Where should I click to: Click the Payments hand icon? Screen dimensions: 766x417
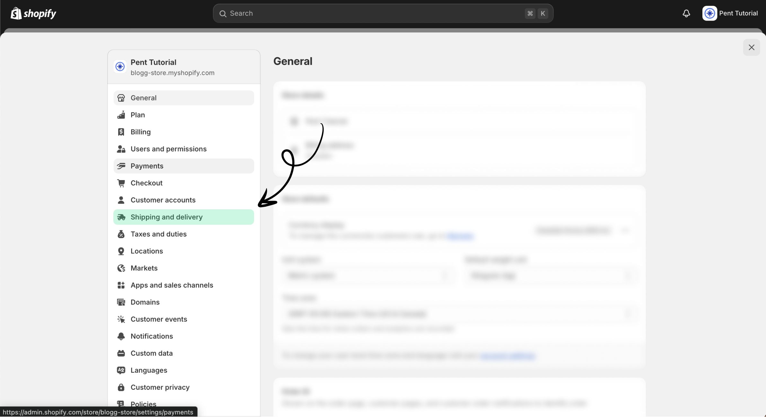121,166
